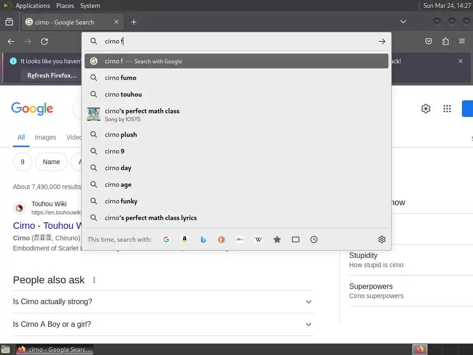Click the show desktop icon in the bottom panel

click(x=6, y=349)
